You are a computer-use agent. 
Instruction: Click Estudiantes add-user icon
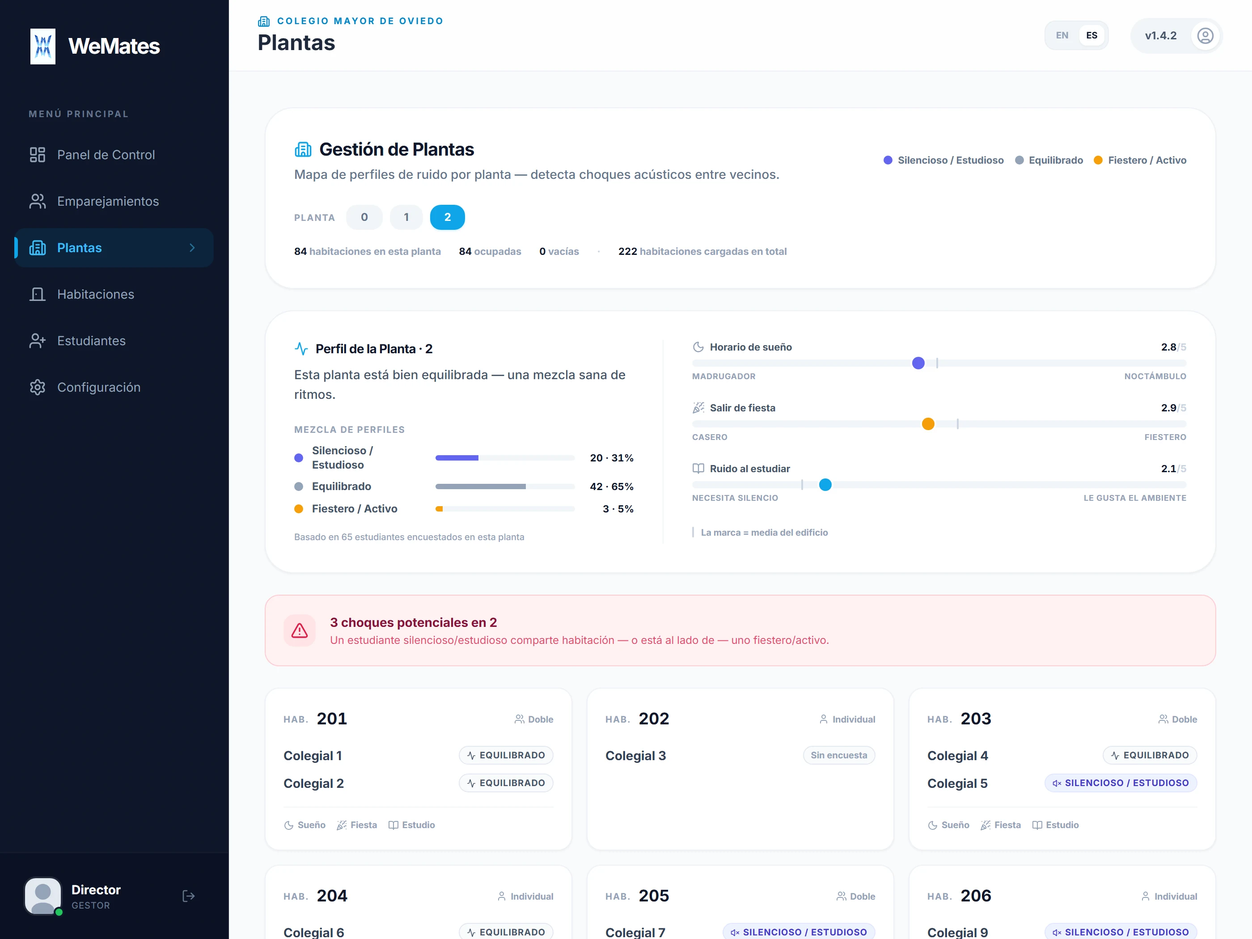pos(38,341)
